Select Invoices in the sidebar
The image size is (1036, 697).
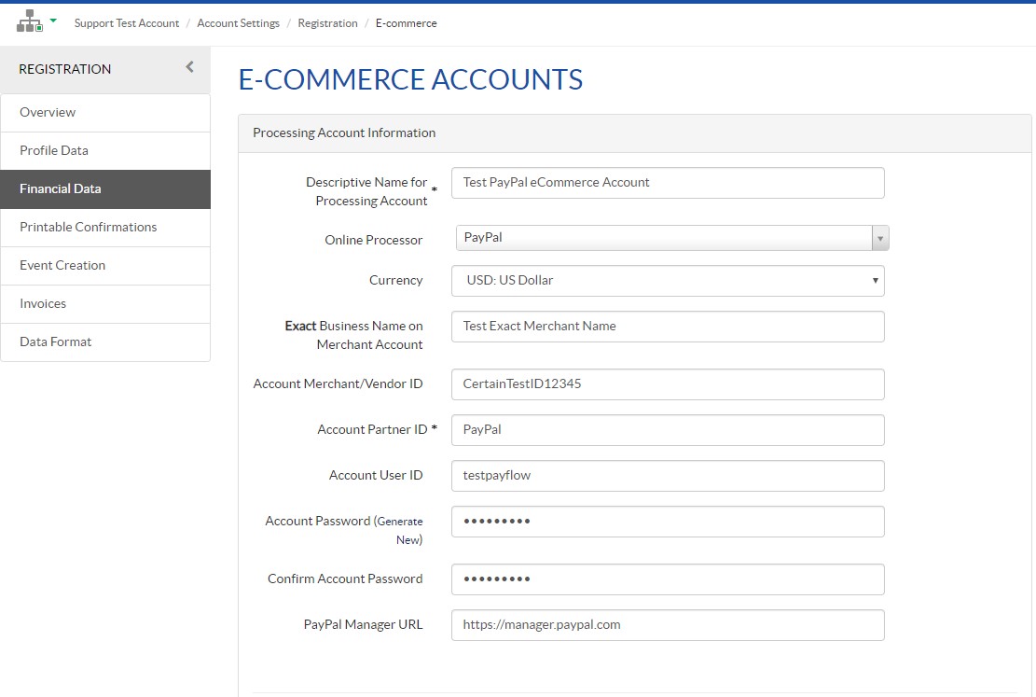click(x=105, y=304)
